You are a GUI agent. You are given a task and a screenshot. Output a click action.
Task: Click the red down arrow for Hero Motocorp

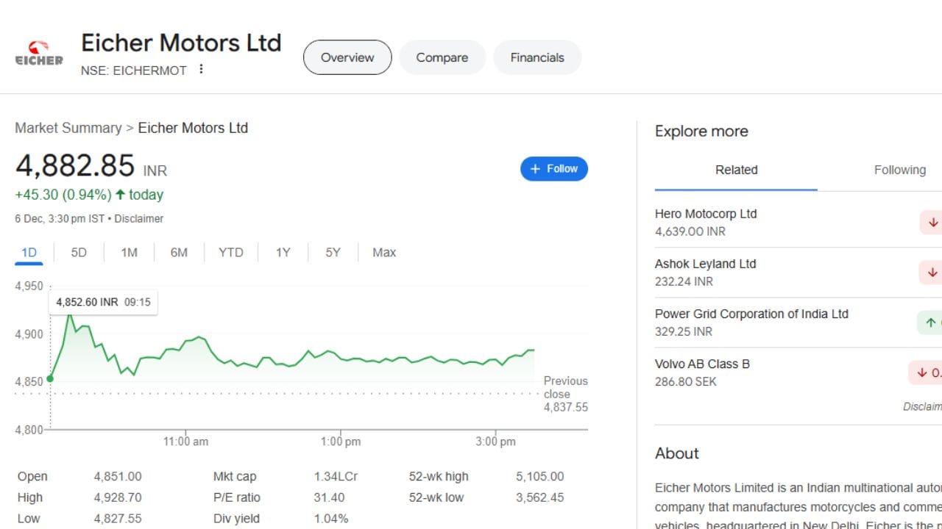(932, 222)
